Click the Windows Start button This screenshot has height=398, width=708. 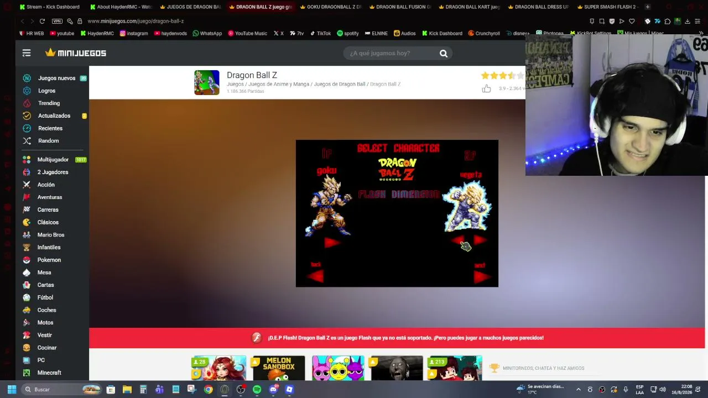point(11,390)
